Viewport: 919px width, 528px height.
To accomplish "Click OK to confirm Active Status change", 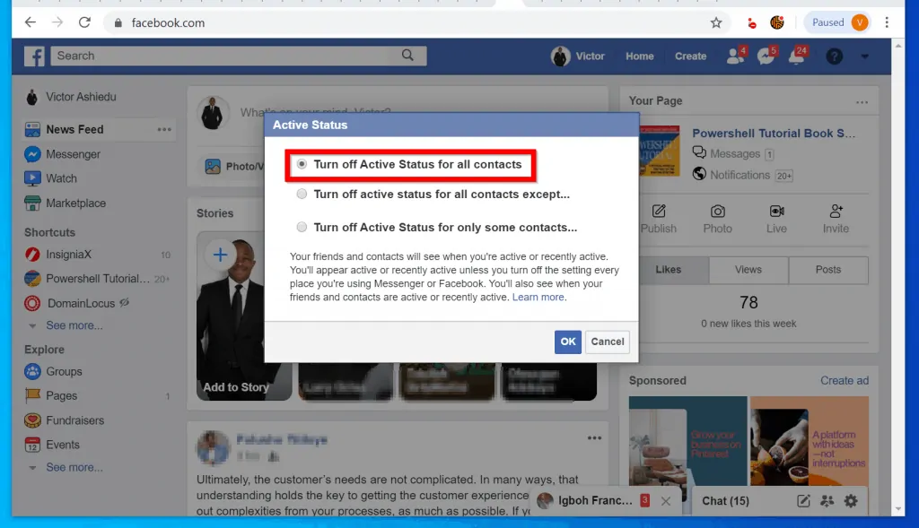I will (567, 342).
